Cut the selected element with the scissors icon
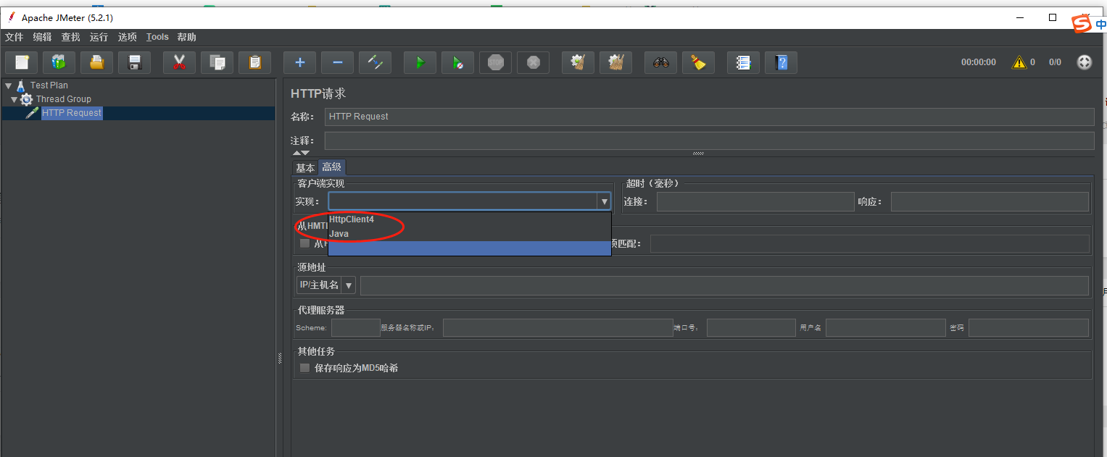 (x=179, y=62)
